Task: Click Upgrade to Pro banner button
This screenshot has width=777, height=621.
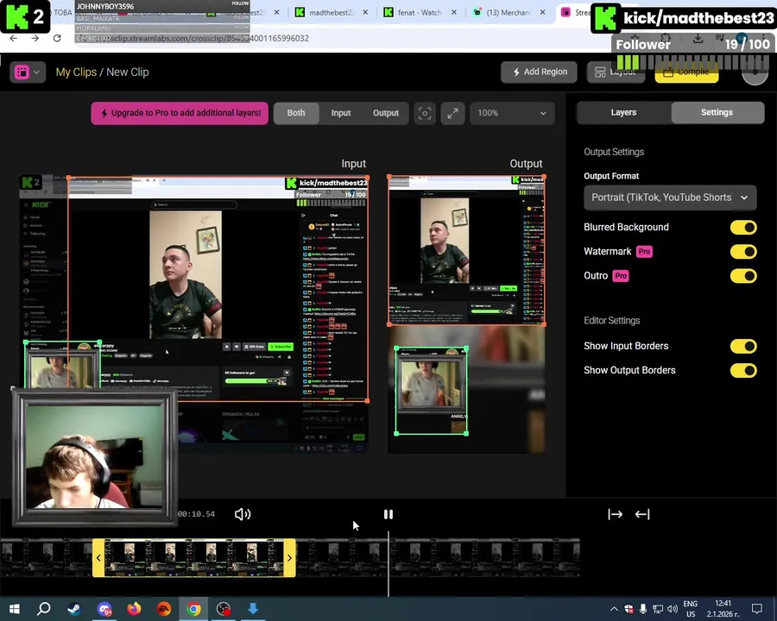Action: pos(180,113)
